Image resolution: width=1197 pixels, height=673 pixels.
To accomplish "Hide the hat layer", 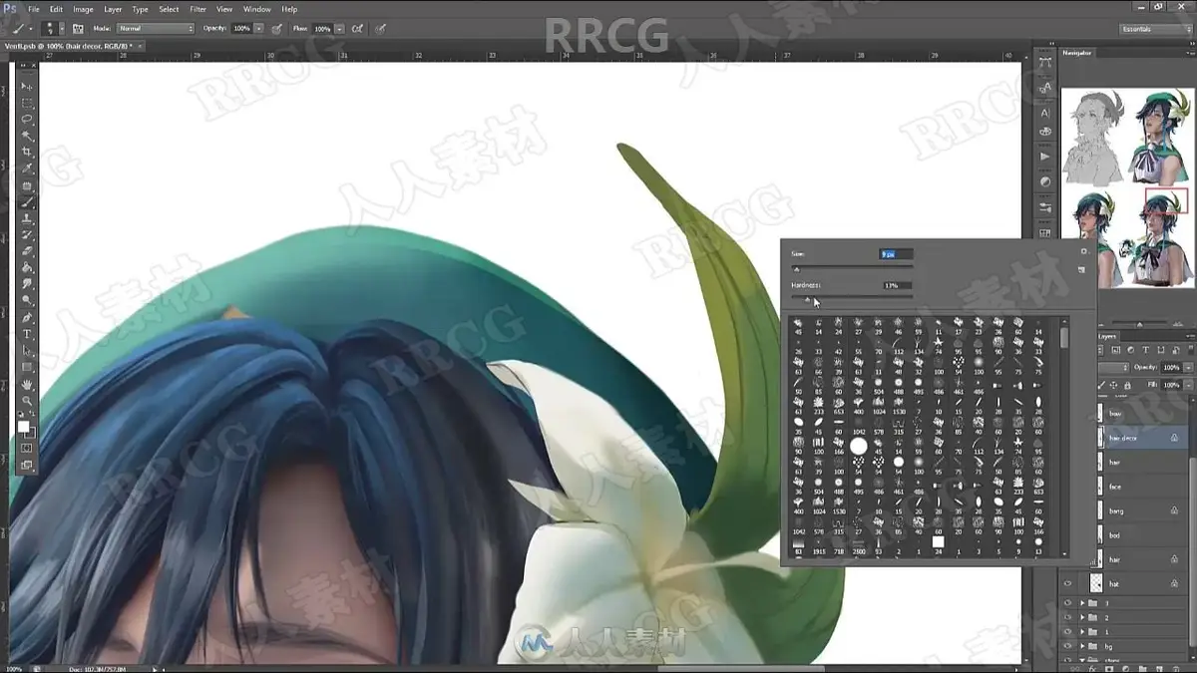I will [1067, 584].
